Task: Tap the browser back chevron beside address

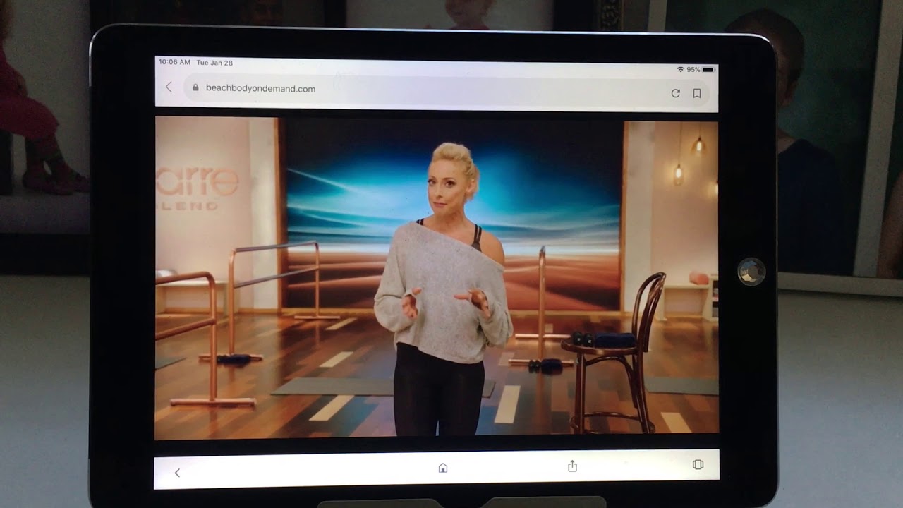Action: 169,87
